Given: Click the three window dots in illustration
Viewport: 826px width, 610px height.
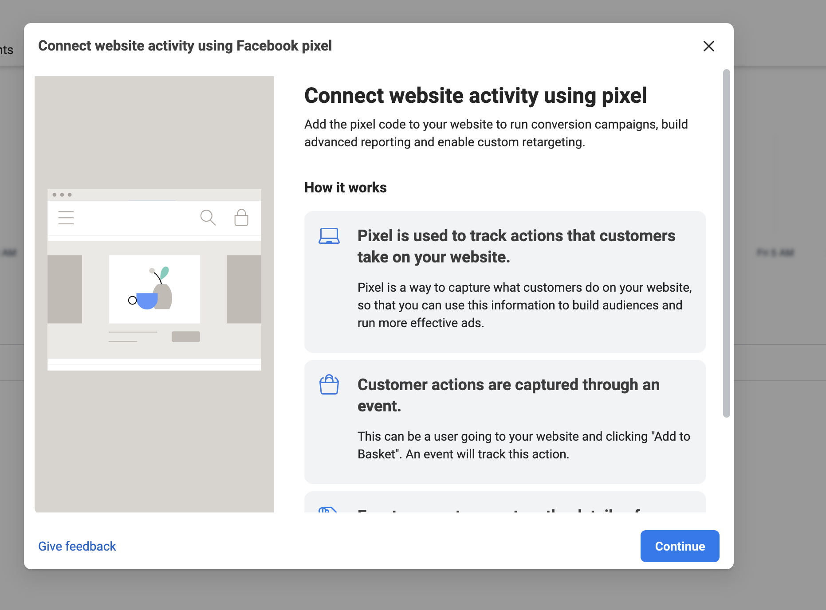Looking at the screenshot, I should [x=62, y=195].
